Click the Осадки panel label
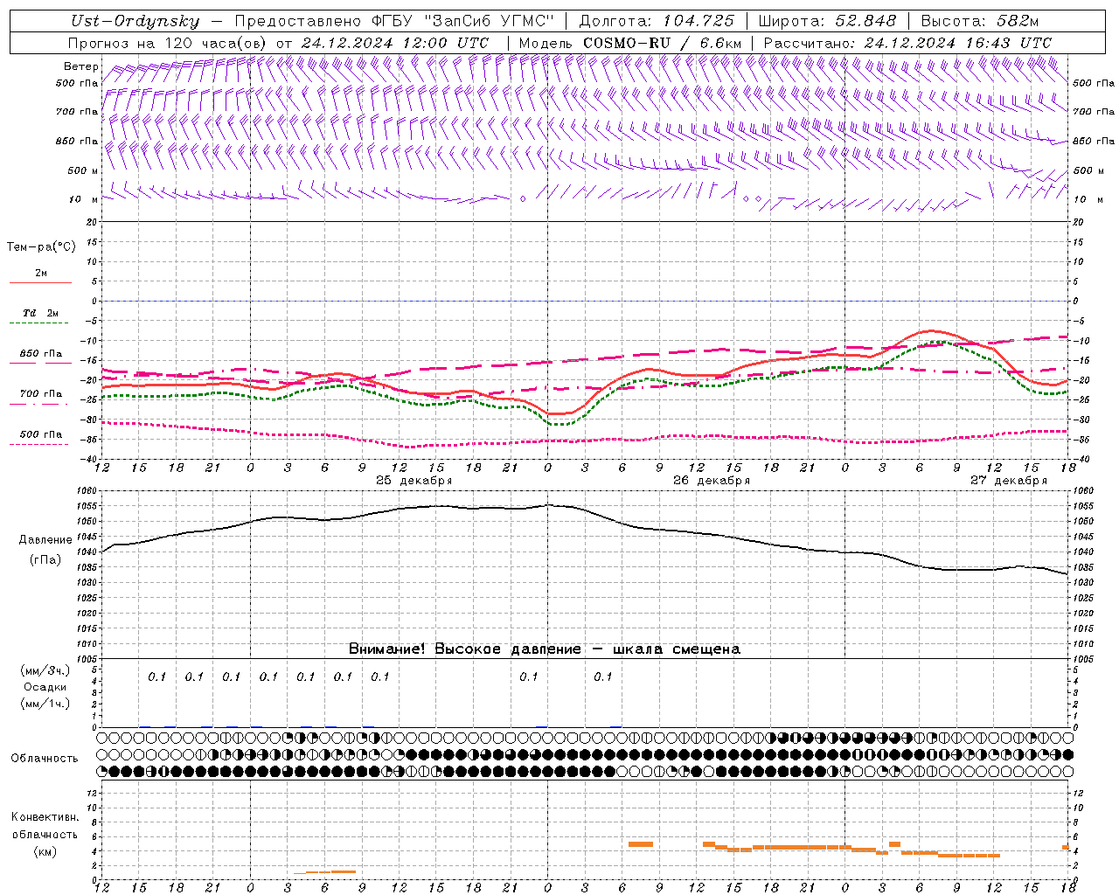The image size is (1119, 895). [x=45, y=688]
